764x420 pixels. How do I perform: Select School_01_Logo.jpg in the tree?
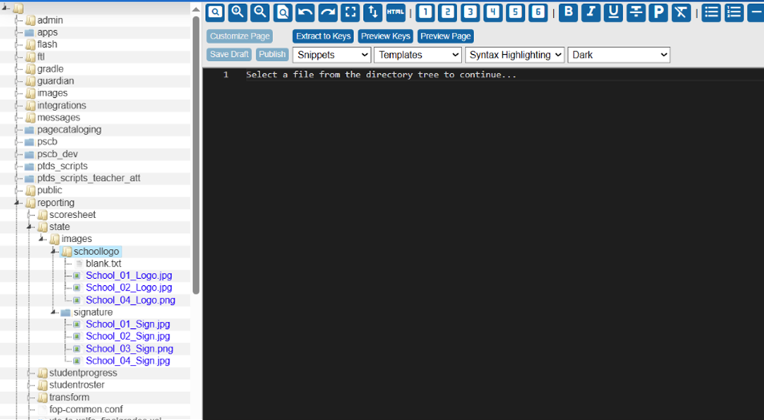(129, 276)
